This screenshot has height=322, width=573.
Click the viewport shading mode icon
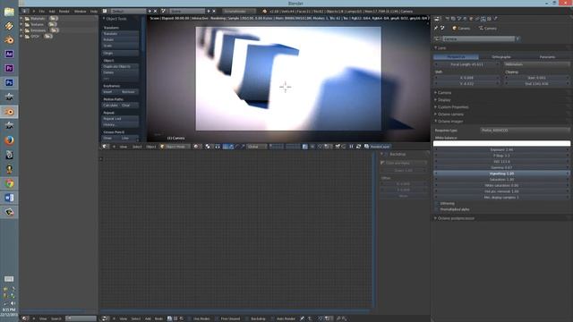(196, 147)
